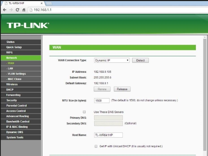
Task: Click the Host Name field TL-WR841HP
Action: (x=109, y=135)
